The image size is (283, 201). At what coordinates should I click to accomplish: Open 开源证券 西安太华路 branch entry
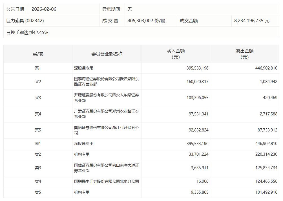(106, 98)
